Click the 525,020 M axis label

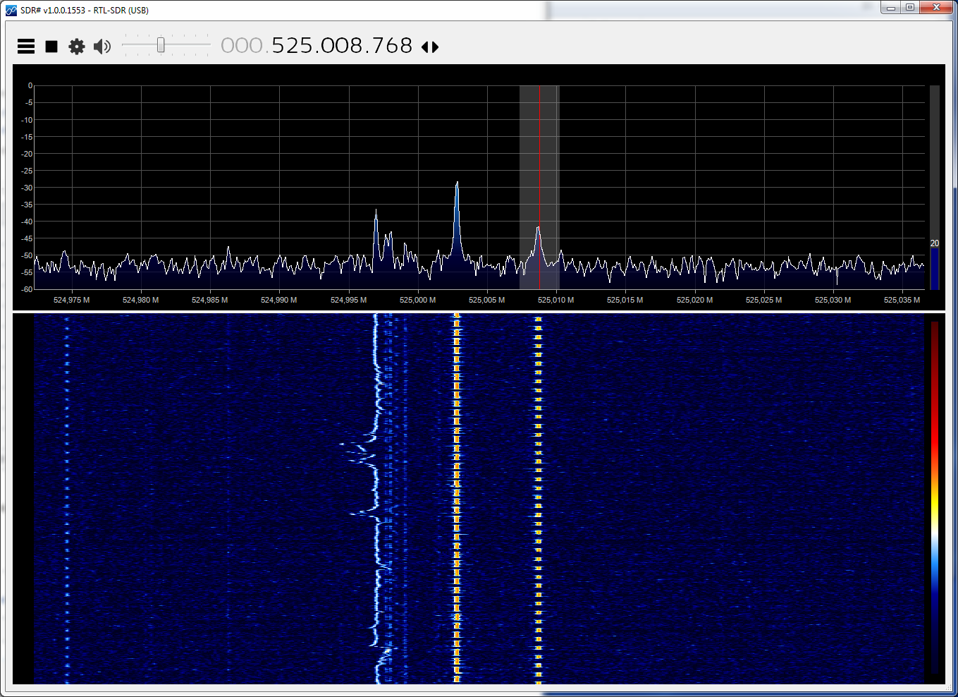pyautogui.click(x=694, y=300)
